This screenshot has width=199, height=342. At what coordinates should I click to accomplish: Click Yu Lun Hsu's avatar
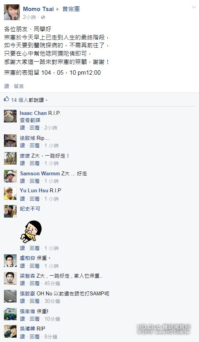pos(10,194)
